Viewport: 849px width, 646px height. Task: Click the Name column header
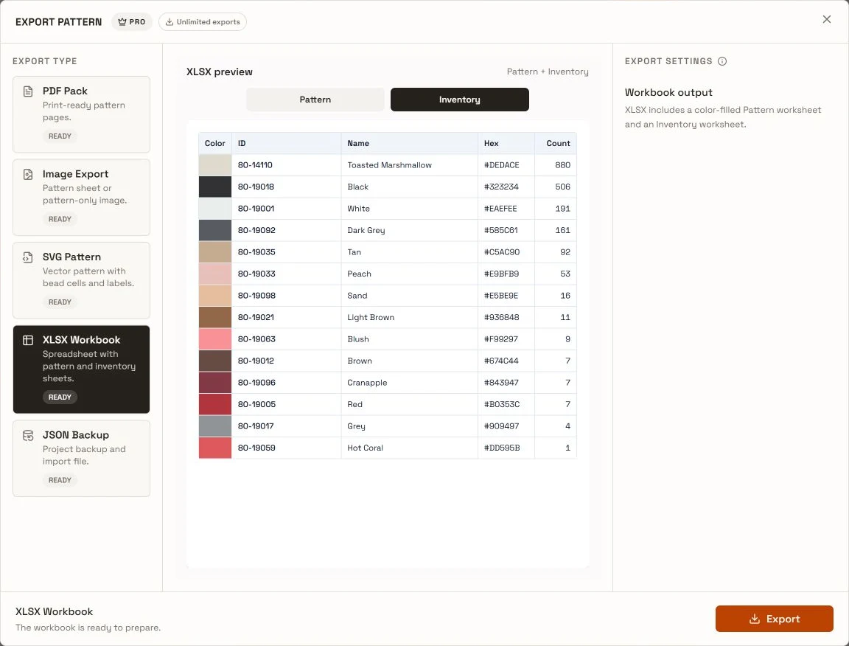(x=409, y=144)
